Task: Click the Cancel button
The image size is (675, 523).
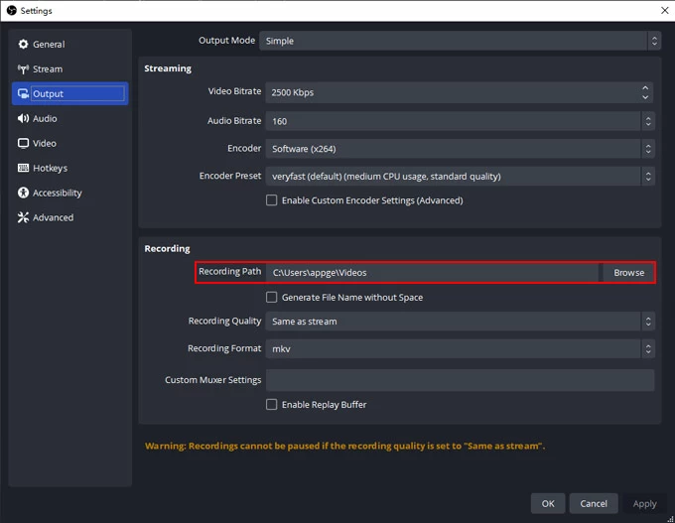Action: point(594,503)
